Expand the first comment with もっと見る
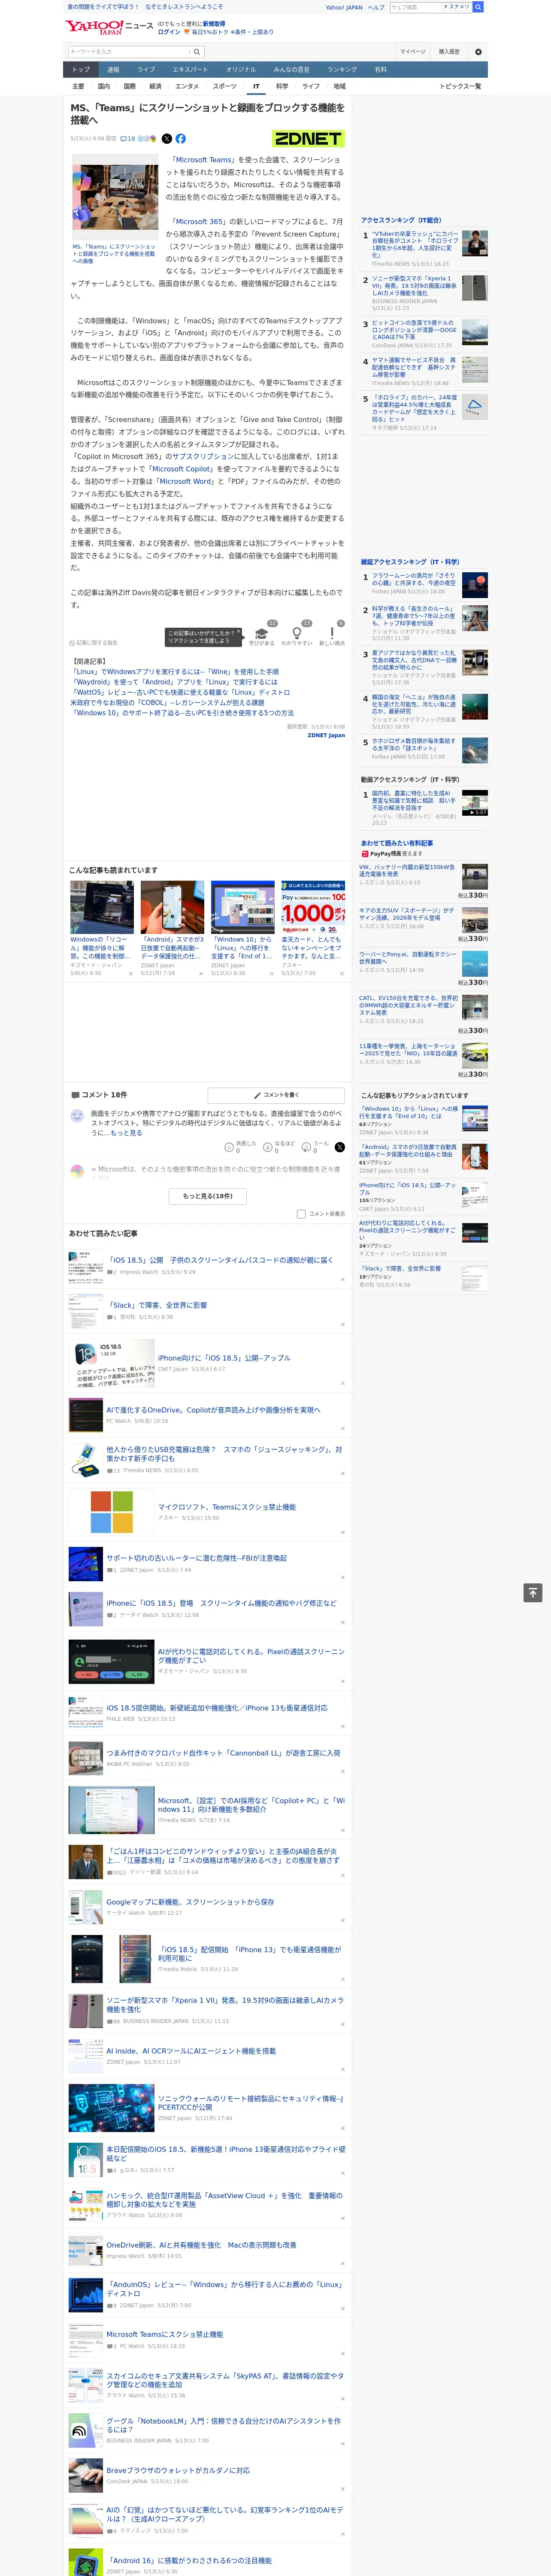 click(126, 1133)
